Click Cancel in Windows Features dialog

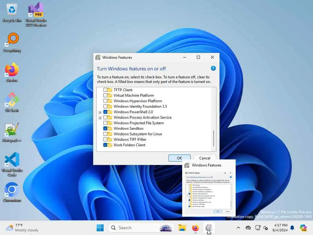(205, 158)
